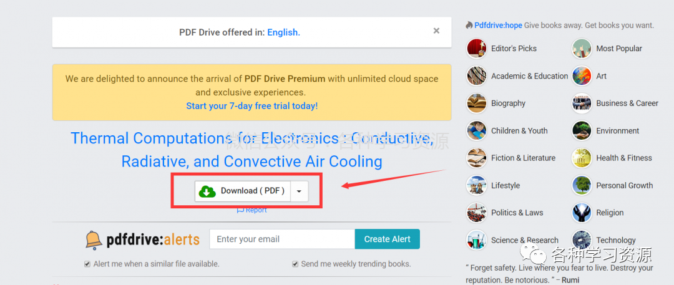
Task: Click the Editor's Picks category icon
Action: [477, 49]
